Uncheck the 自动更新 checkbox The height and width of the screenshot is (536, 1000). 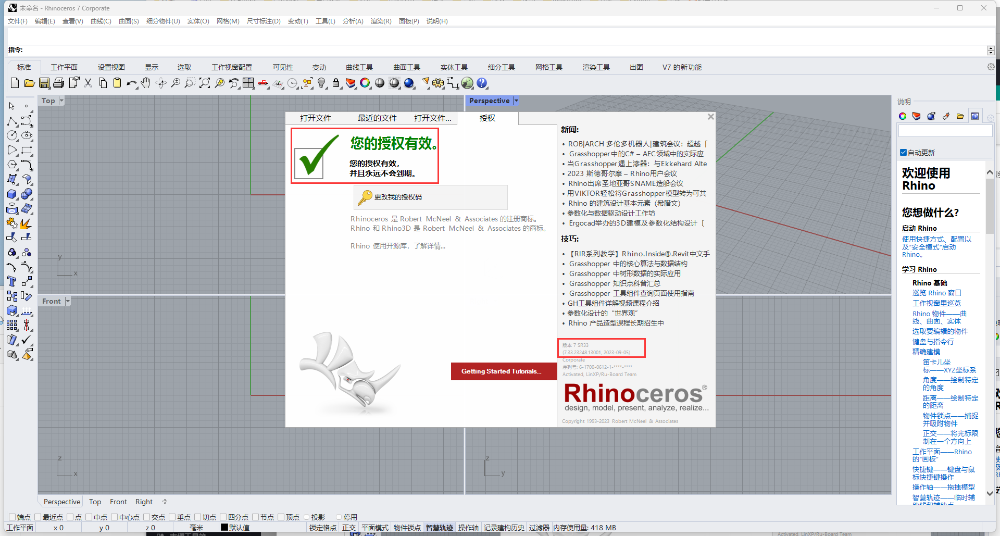[904, 153]
